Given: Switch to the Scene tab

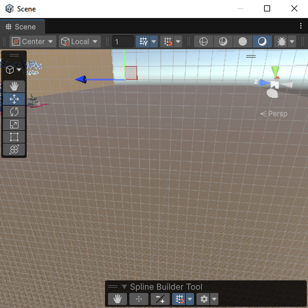Looking at the screenshot, I should [x=22, y=26].
